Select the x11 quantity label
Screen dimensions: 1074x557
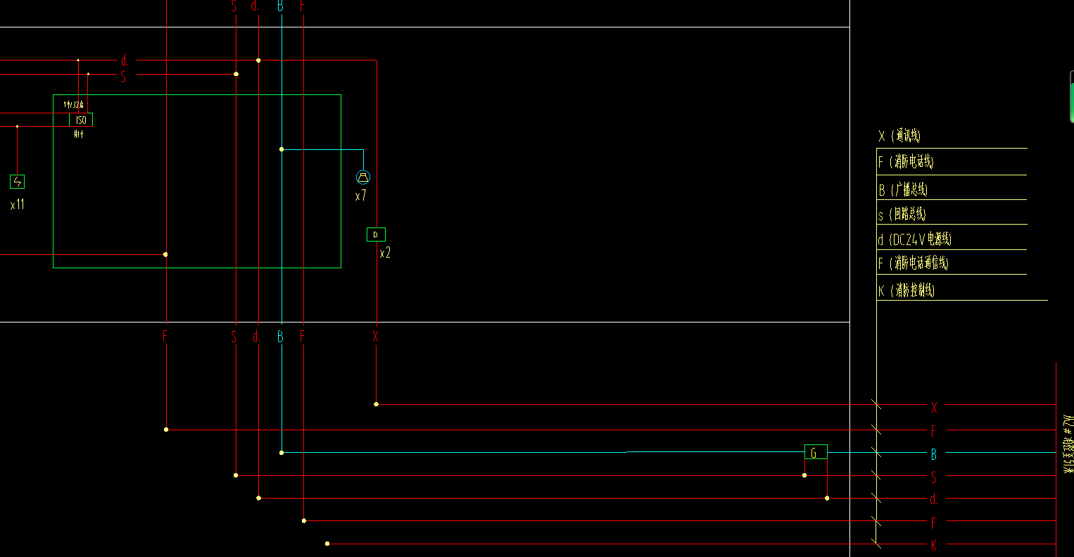18,205
